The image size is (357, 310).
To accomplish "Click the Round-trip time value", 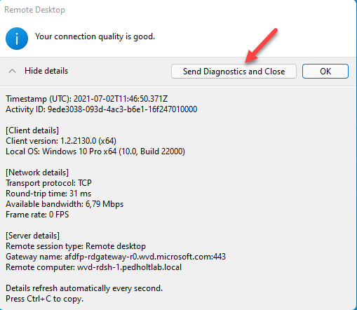I will pyautogui.click(x=81, y=194).
